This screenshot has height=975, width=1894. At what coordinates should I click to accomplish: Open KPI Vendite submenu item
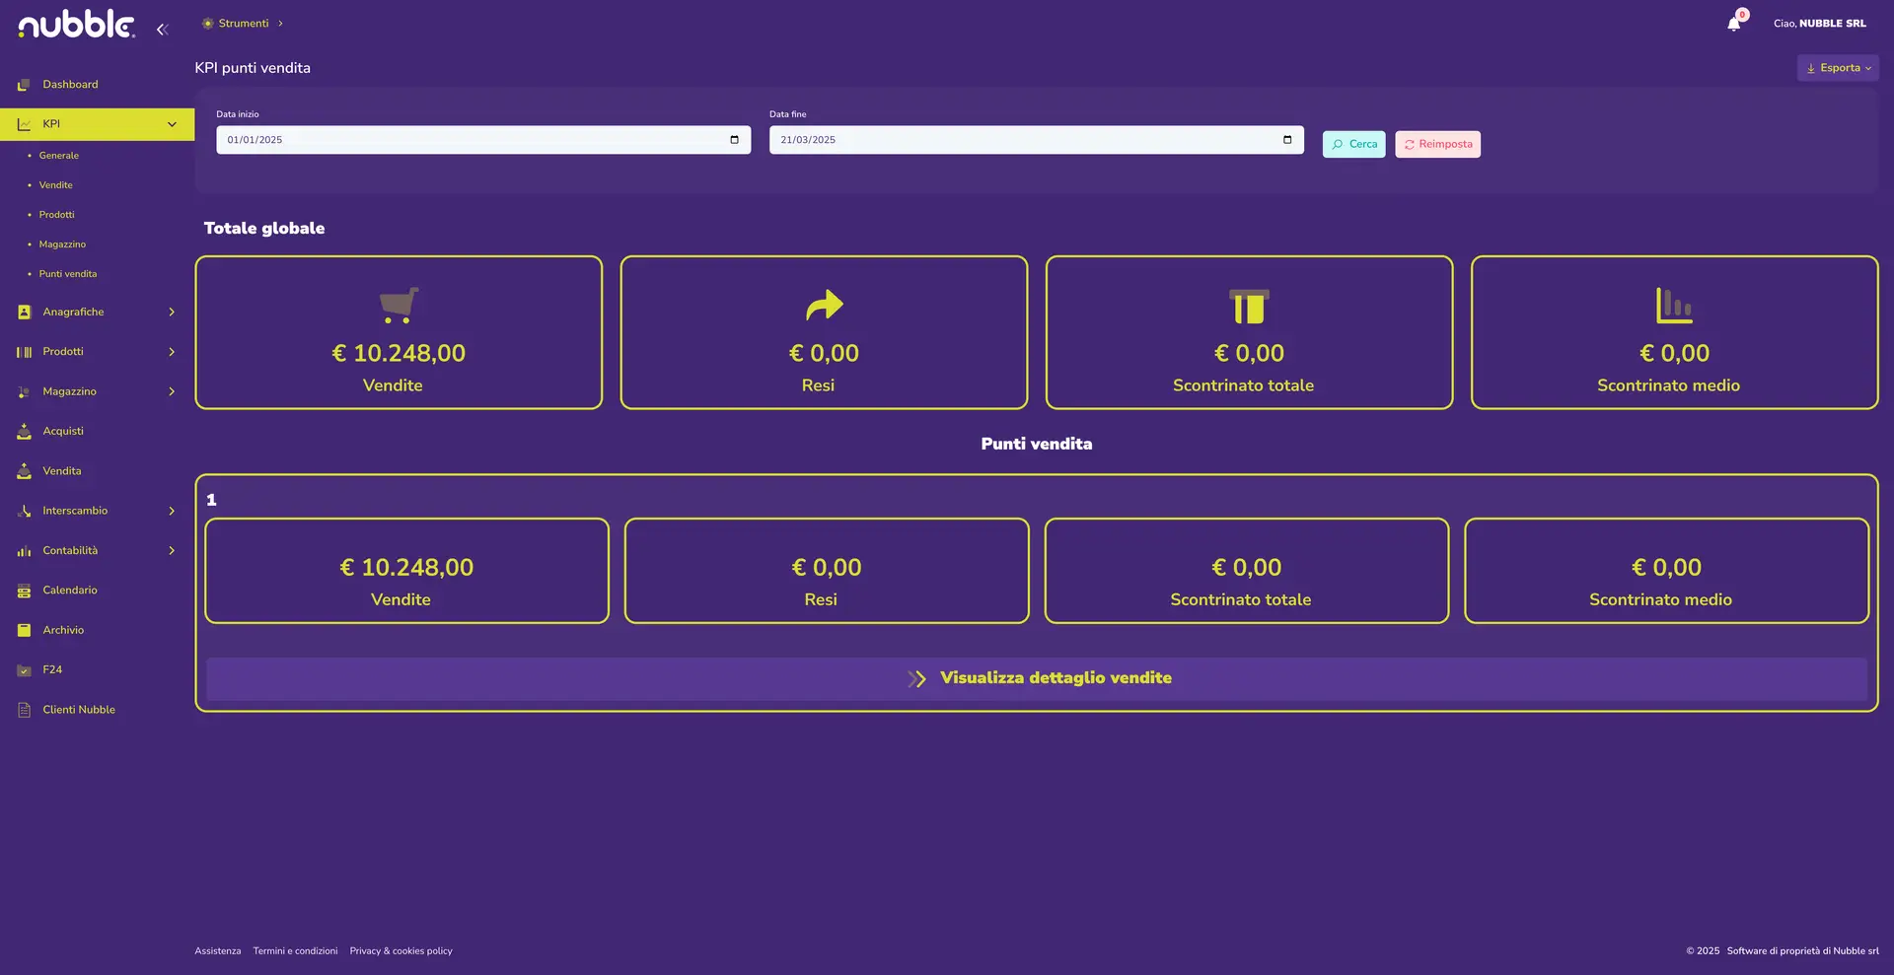point(56,185)
